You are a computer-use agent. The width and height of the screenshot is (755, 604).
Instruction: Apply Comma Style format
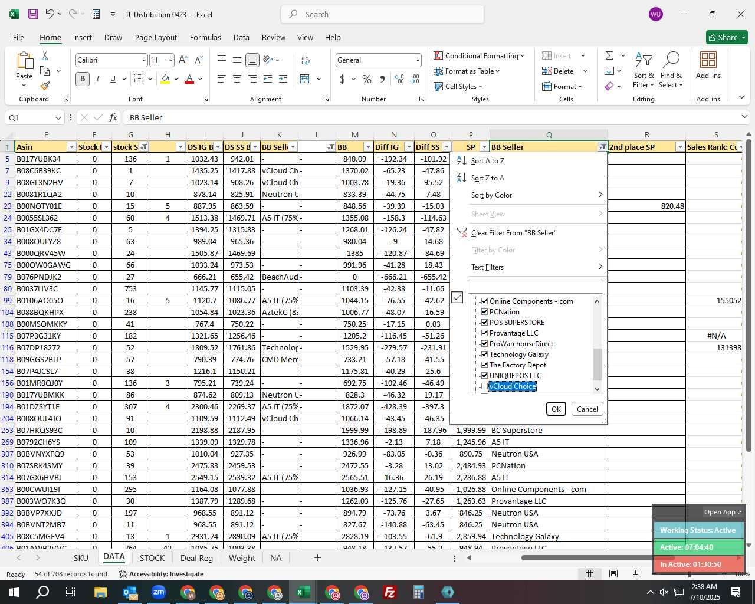pyautogui.click(x=382, y=78)
